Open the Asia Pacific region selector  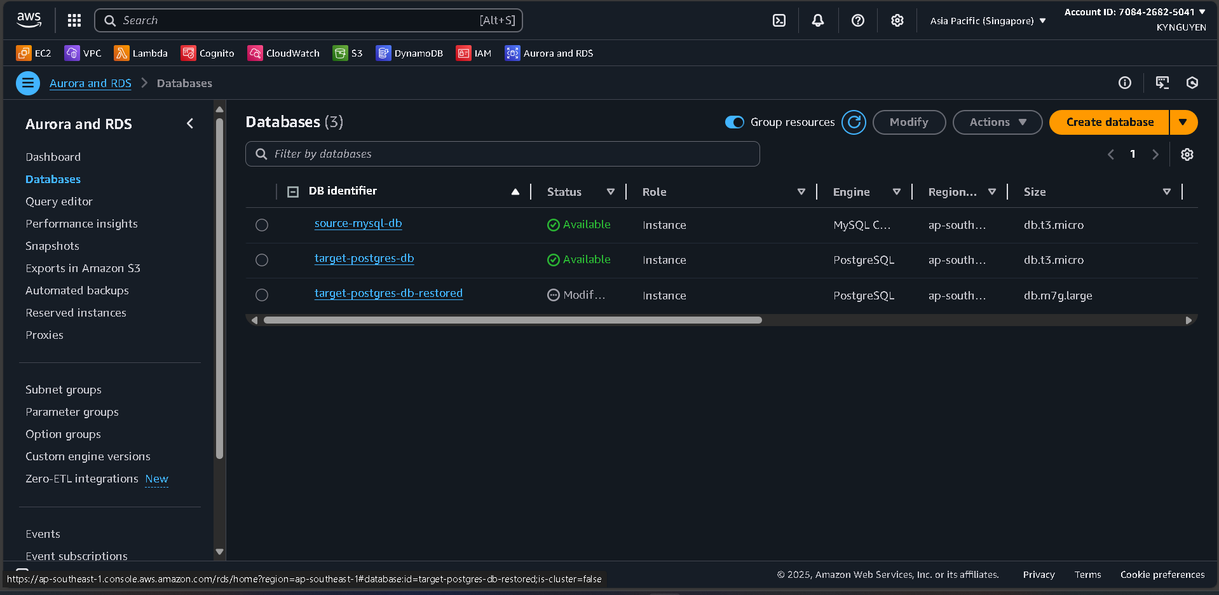tap(986, 20)
